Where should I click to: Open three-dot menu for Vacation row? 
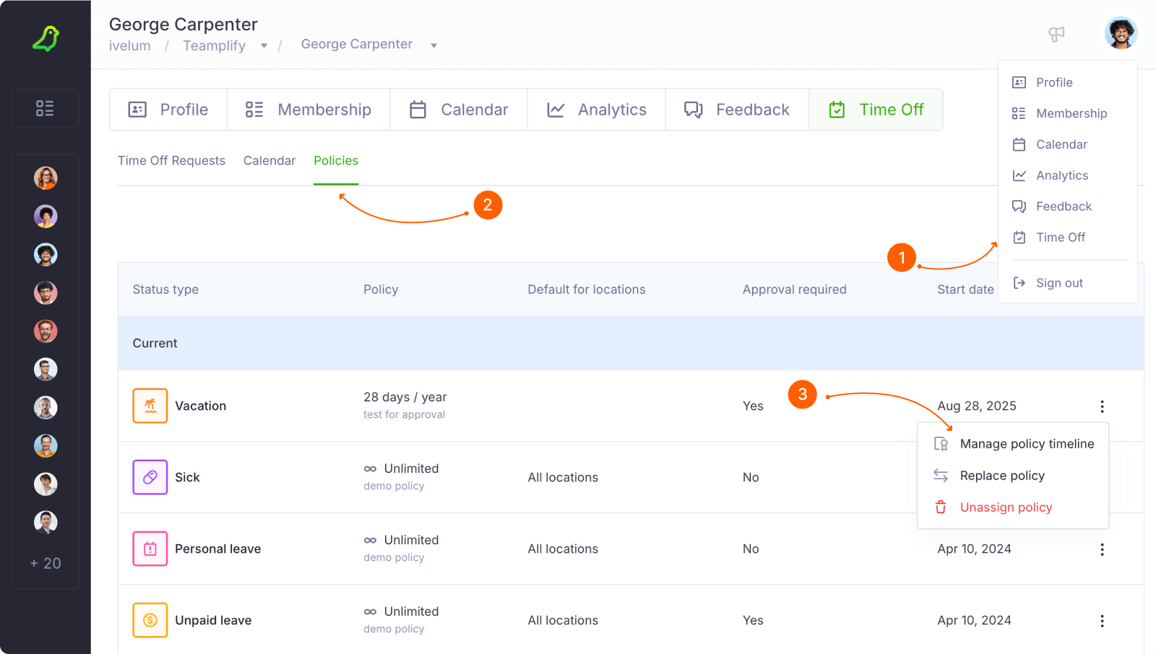(1102, 406)
